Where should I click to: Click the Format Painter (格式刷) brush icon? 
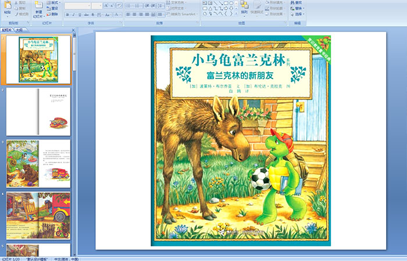click(x=16, y=14)
